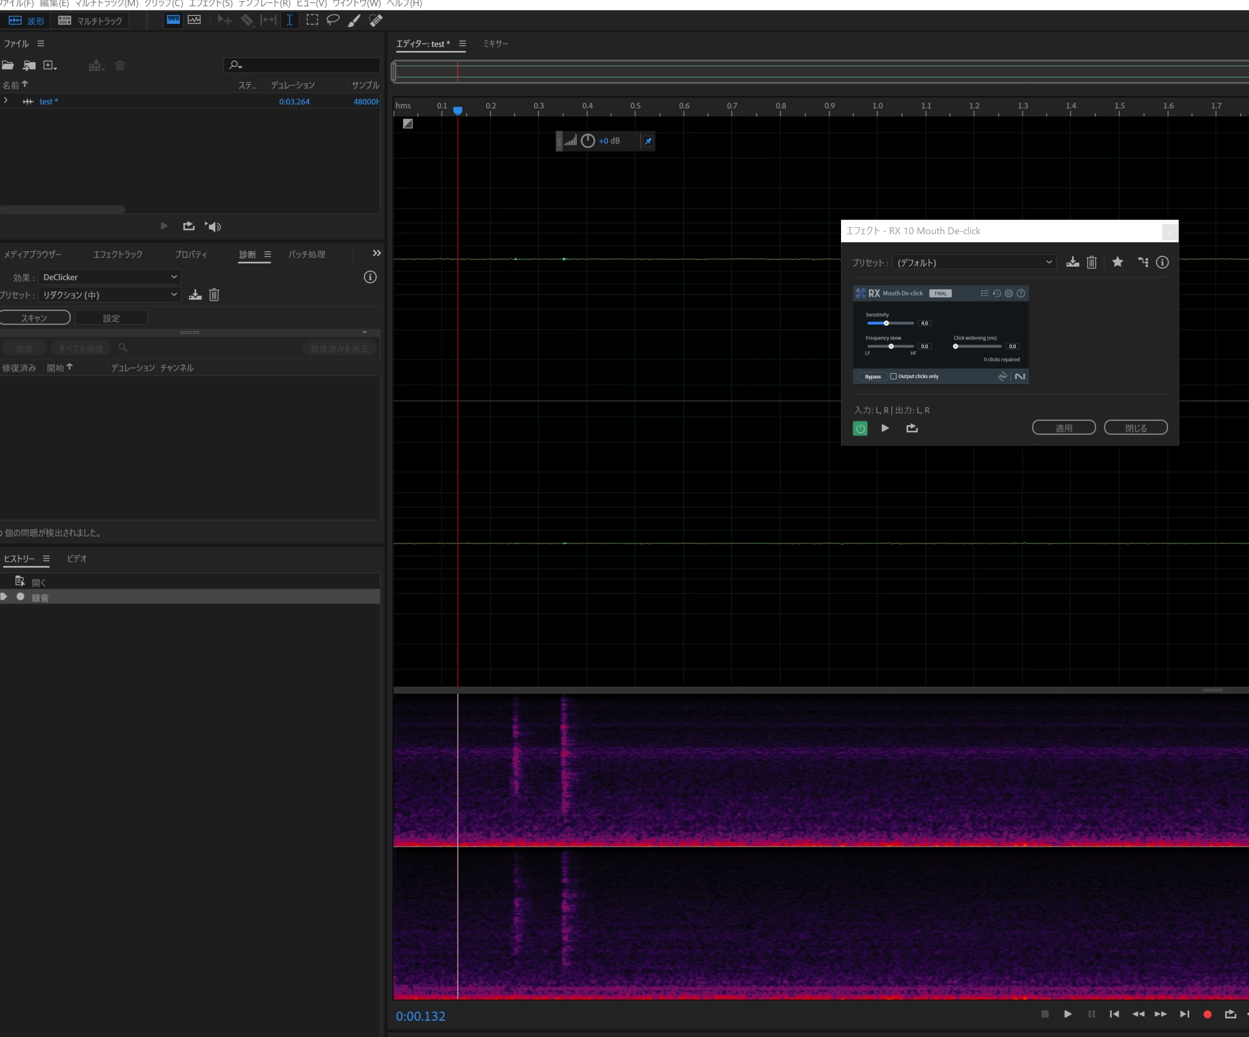Image resolution: width=1249 pixels, height=1037 pixels.
Task: Expand the test file tree item
Action: pyautogui.click(x=6, y=101)
